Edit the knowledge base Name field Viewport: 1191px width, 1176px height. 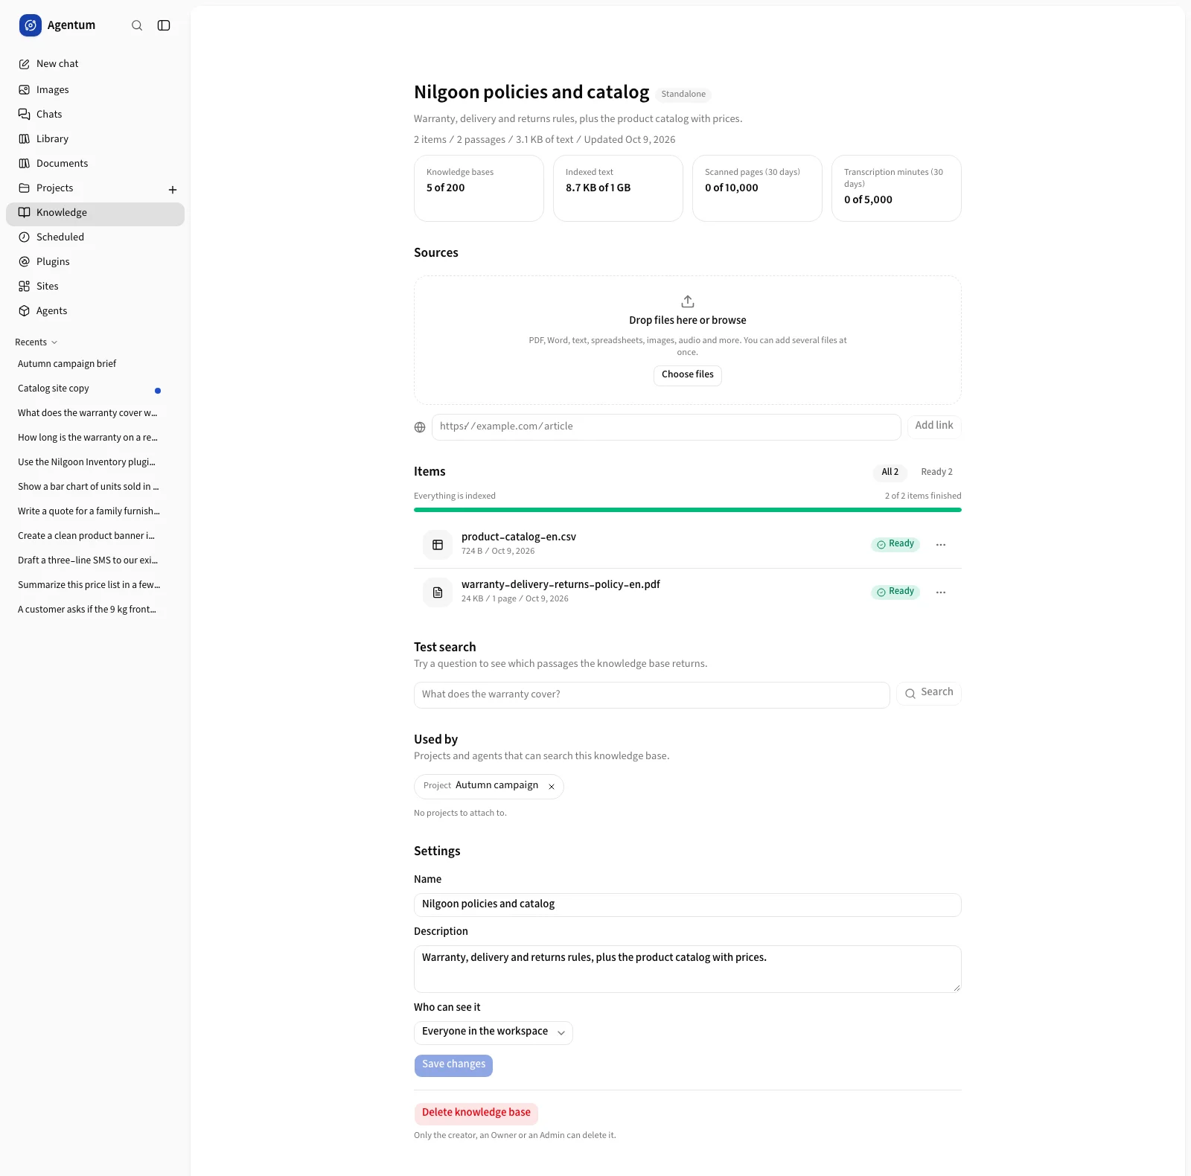click(x=688, y=905)
